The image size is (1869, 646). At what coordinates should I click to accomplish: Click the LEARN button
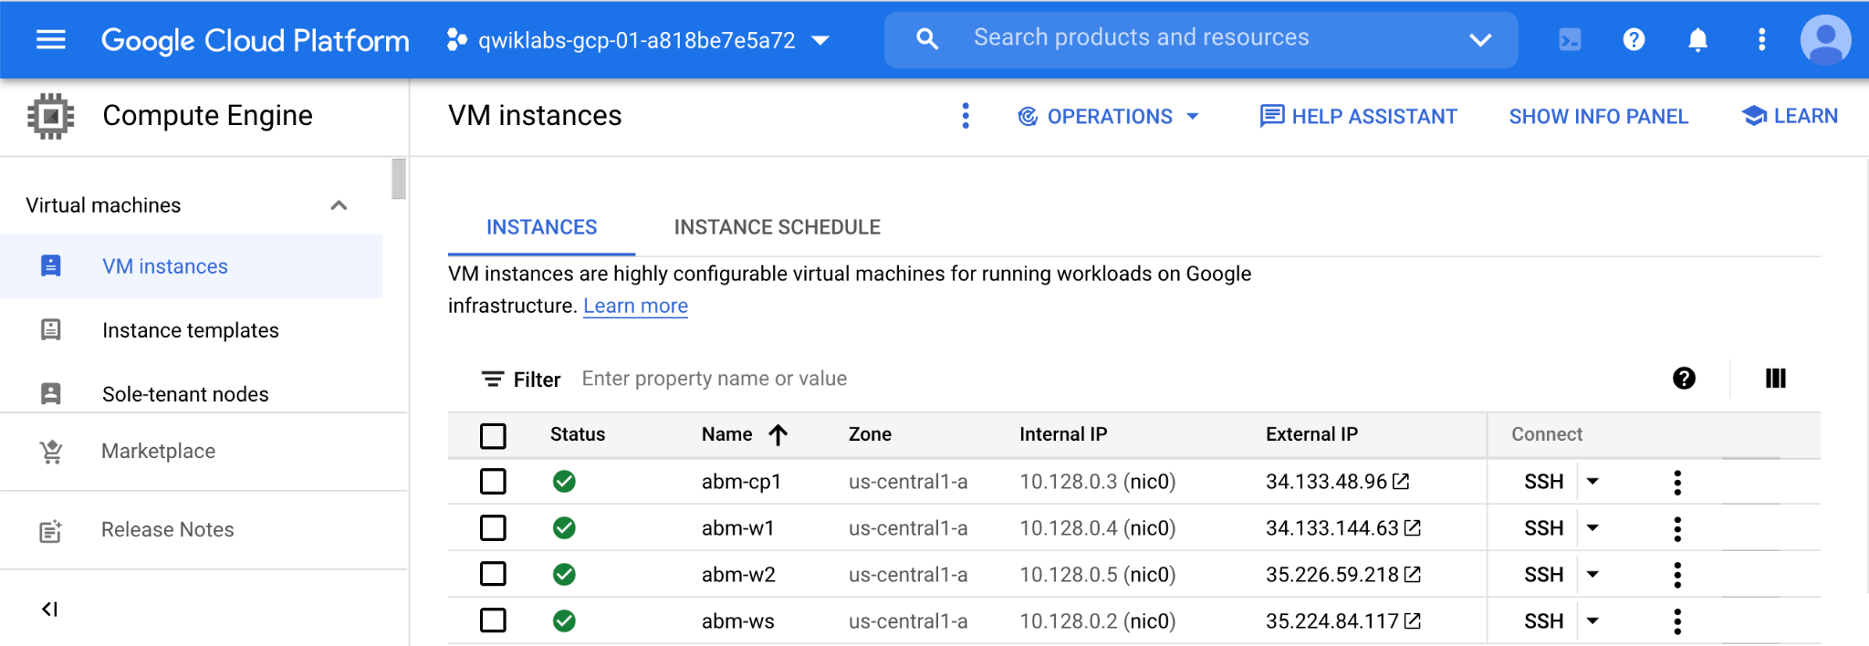click(x=1790, y=116)
